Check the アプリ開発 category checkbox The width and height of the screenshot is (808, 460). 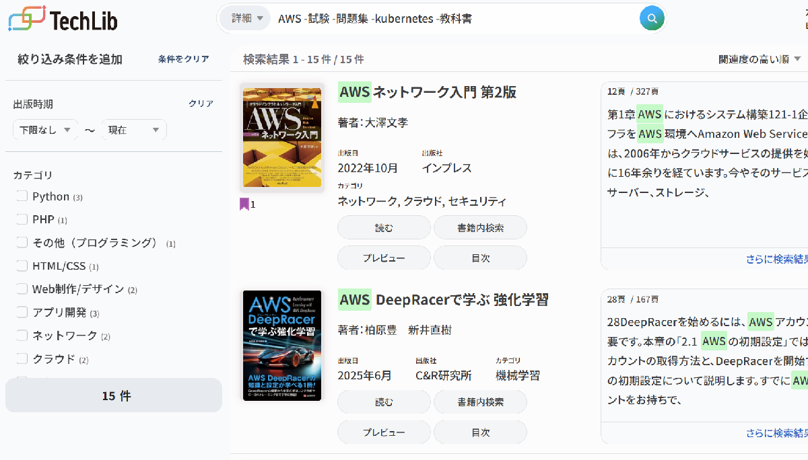pyautogui.click(x=22, y=312)
